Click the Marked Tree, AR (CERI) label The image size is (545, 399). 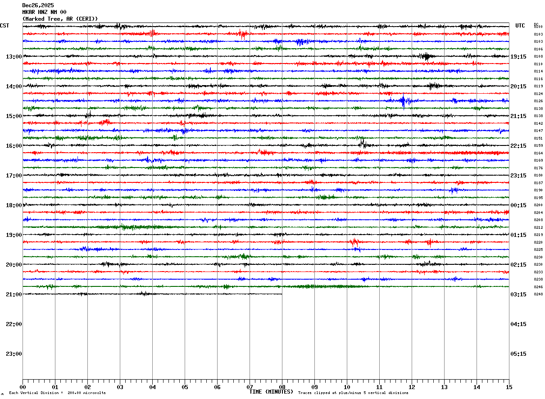(x=60, y=19)
